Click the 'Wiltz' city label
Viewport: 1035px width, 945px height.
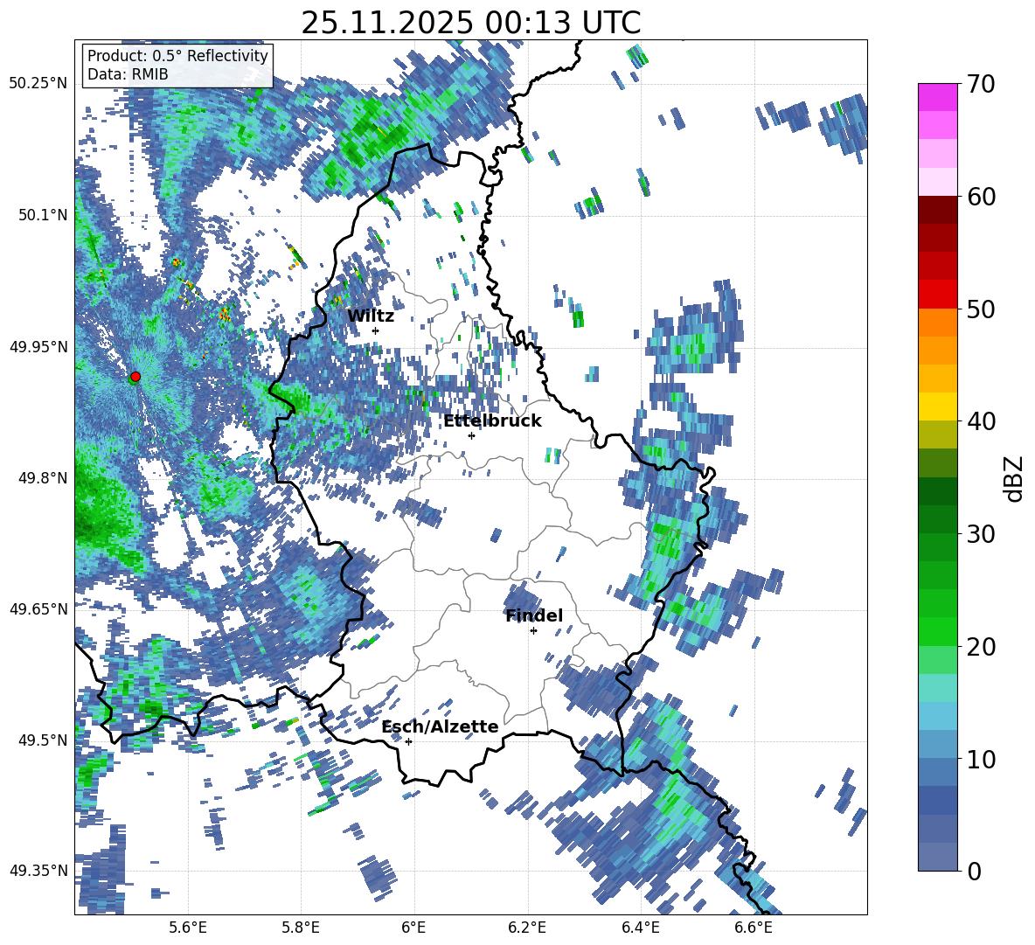click(x=371, y=316)
